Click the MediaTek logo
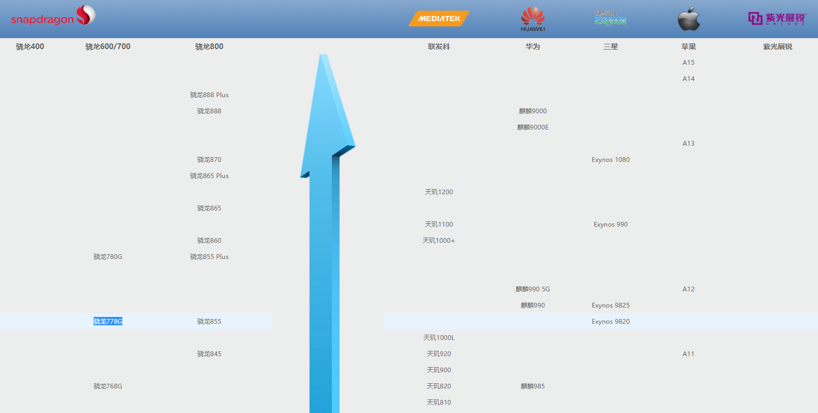This screenshot has height=413, width=818. pyautogui.click(x=439, y=19)
